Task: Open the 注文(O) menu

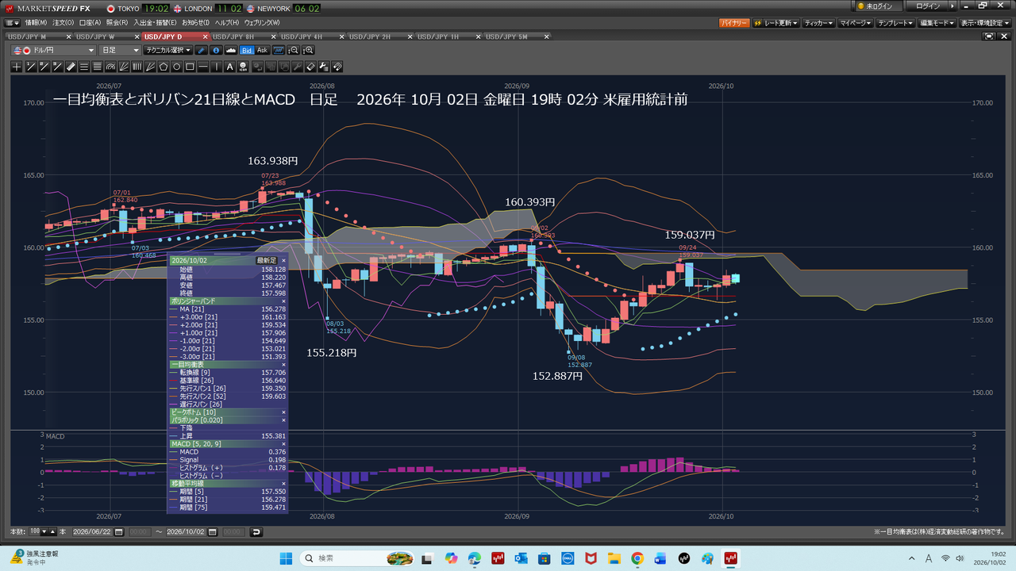Action: point(63,23)
